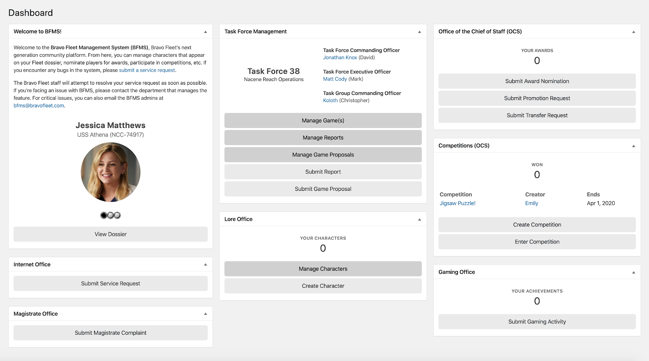Click the Apr 1, 2020 end date
Screen dimensions: 649x361
601,203
